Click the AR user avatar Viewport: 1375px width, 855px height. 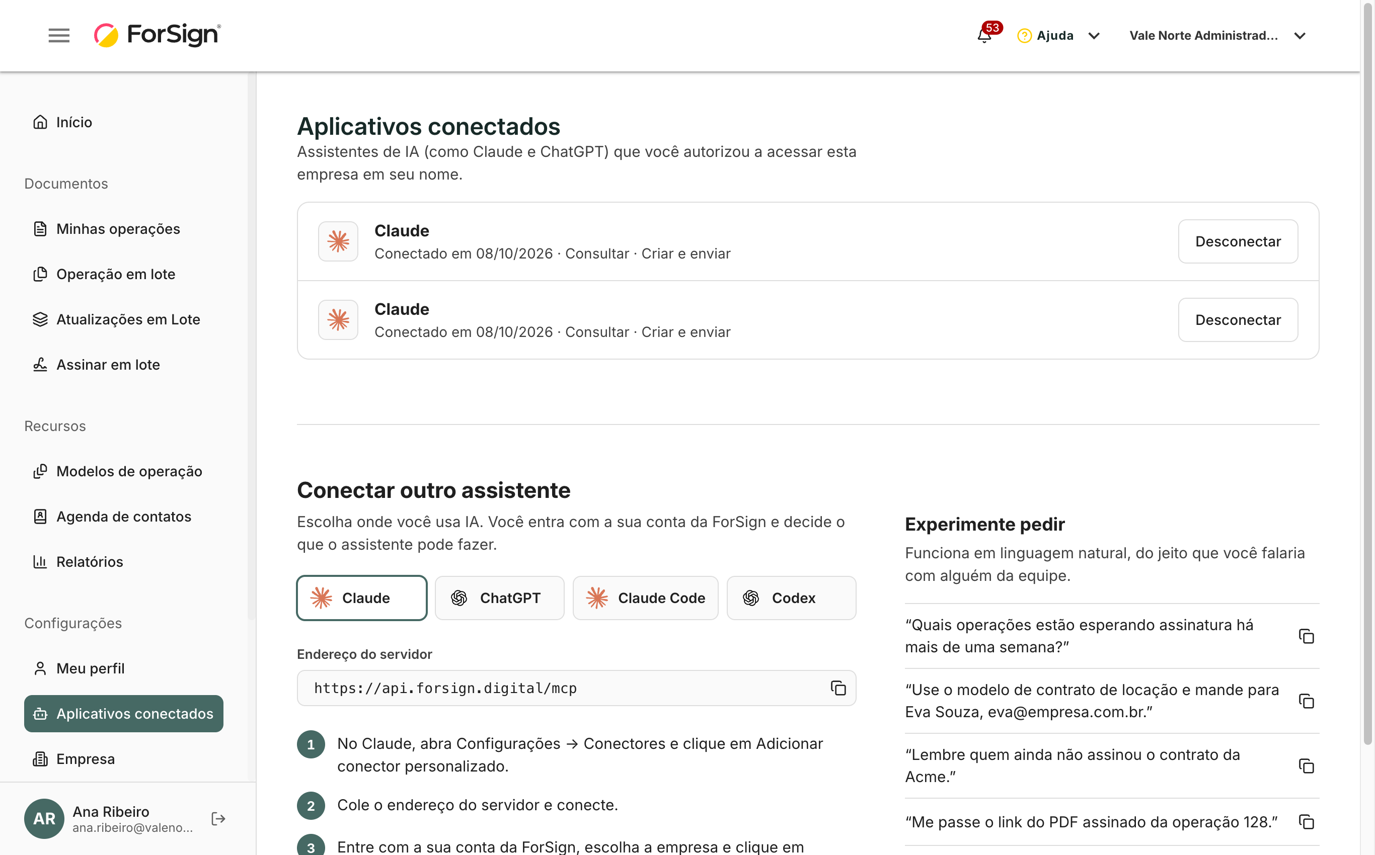[44, 819]
